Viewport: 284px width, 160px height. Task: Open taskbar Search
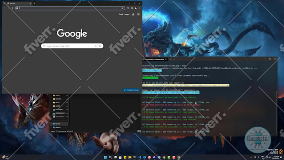[110, 157]
